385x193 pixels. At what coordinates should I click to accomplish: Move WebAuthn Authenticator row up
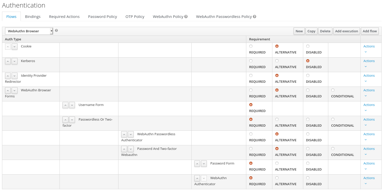point(197,178)
